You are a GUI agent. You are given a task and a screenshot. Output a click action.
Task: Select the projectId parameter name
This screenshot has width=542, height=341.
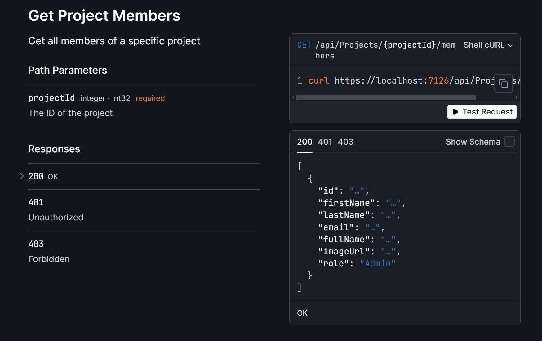pos(51,98)
